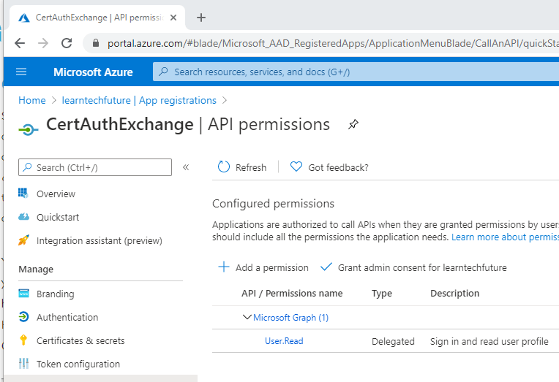Open the Integration assistant page
Screen dimensions: 559x382
(x=99, y=240)
